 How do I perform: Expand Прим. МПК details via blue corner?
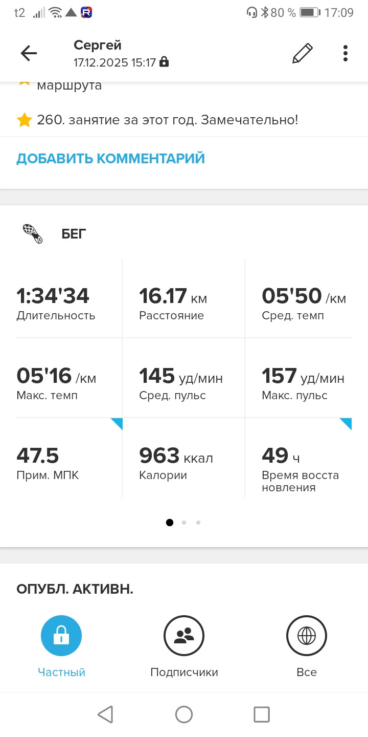point(118,422)
